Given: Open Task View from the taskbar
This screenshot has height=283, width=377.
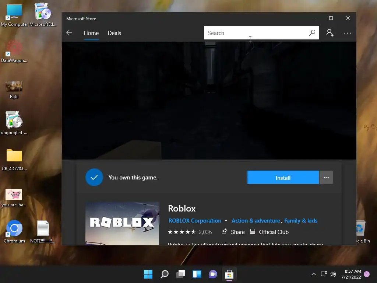Looking at the screenshot, I should (x=180, y=274).
